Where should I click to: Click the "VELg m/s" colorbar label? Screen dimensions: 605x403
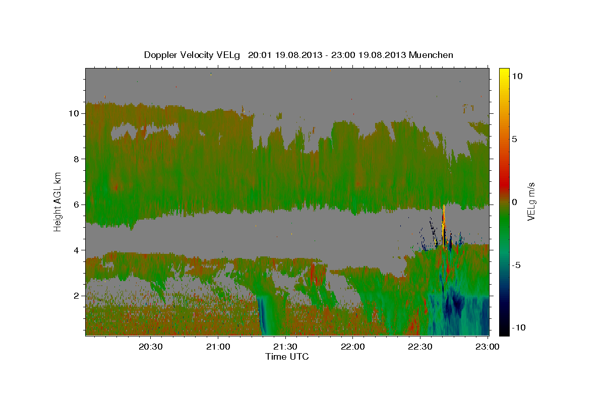531,202
